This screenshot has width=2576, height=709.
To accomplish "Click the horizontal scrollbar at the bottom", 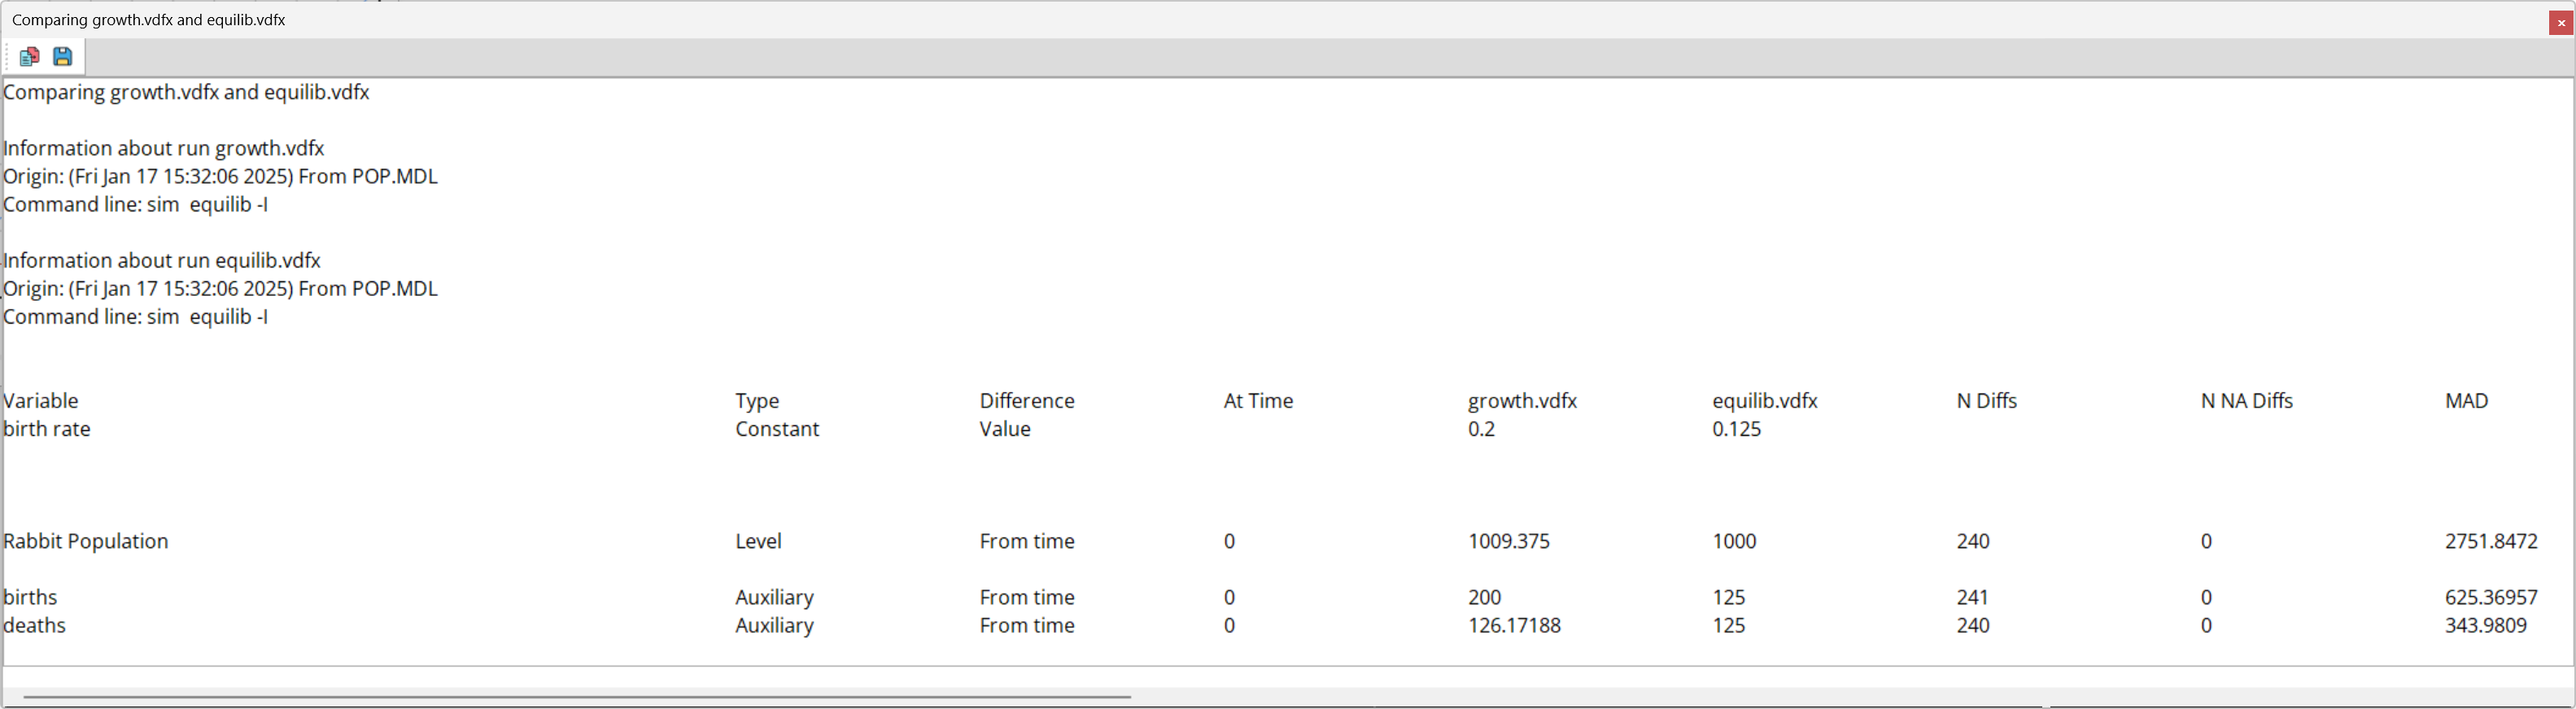I will click(x=577, y=696).
